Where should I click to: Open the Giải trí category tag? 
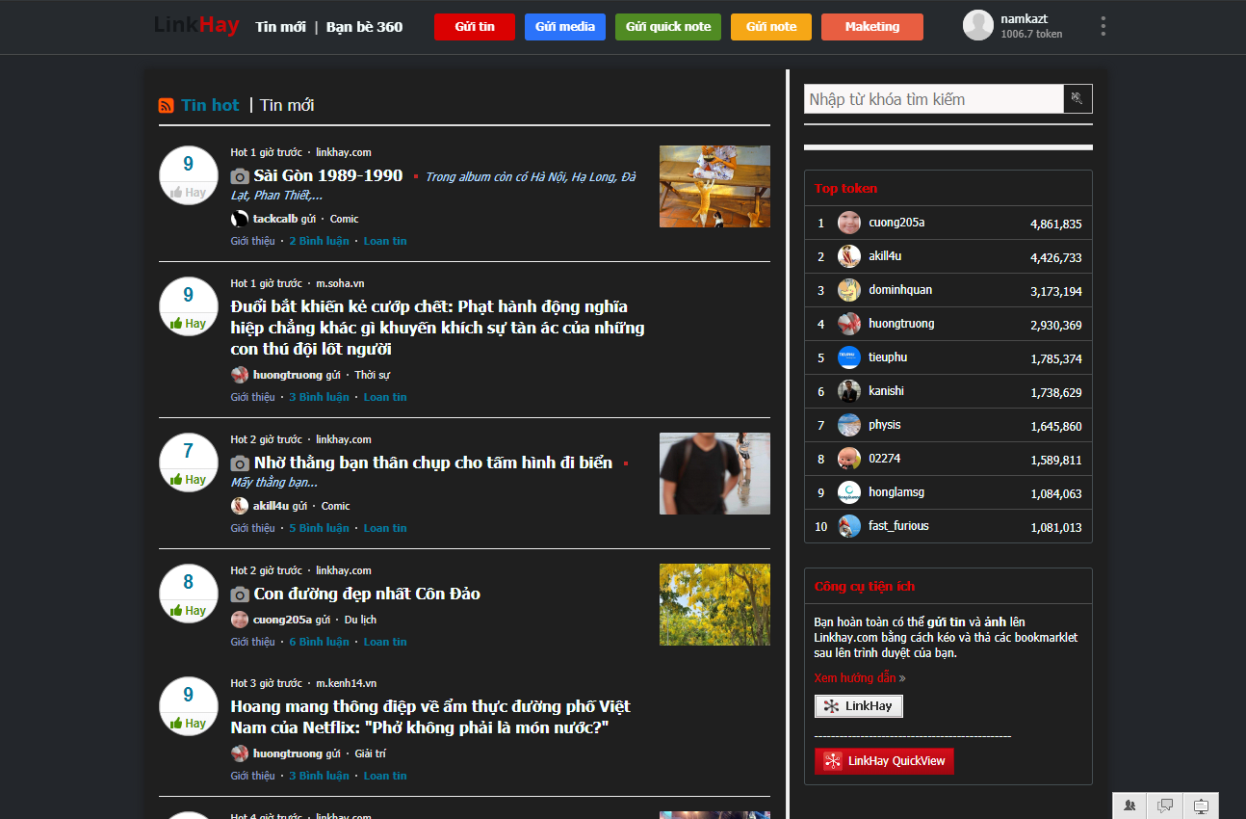pyautogui.click(x=370, y=753)
